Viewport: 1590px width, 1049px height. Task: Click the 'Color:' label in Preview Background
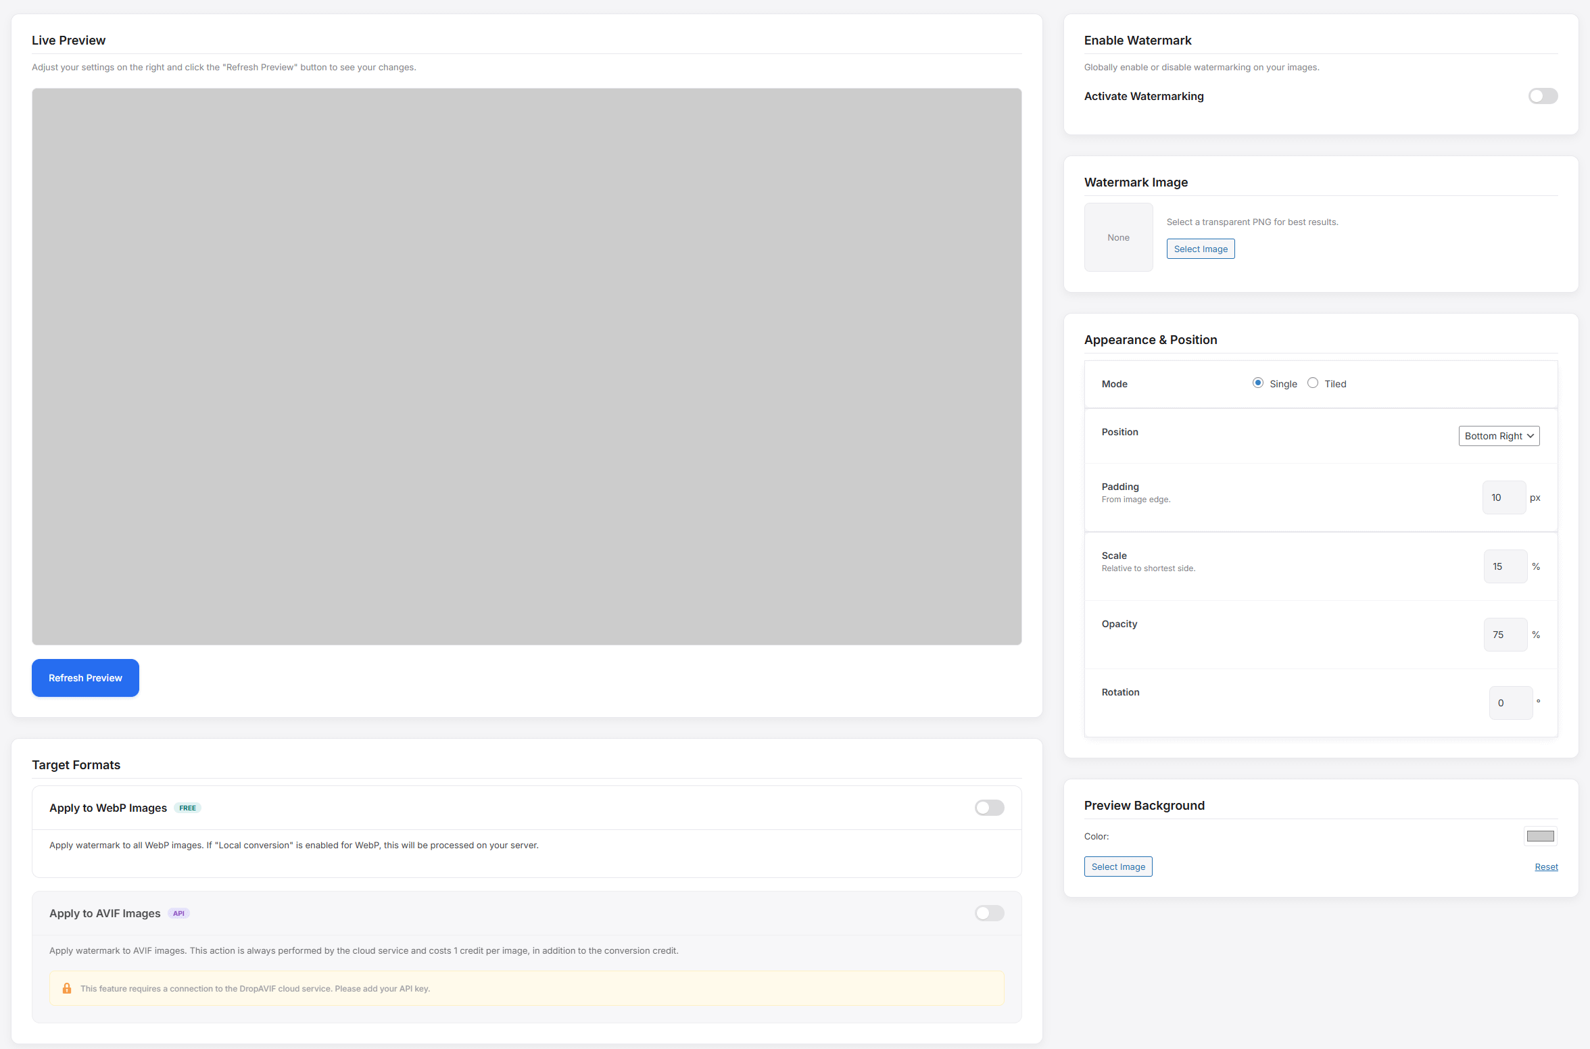1096,836
